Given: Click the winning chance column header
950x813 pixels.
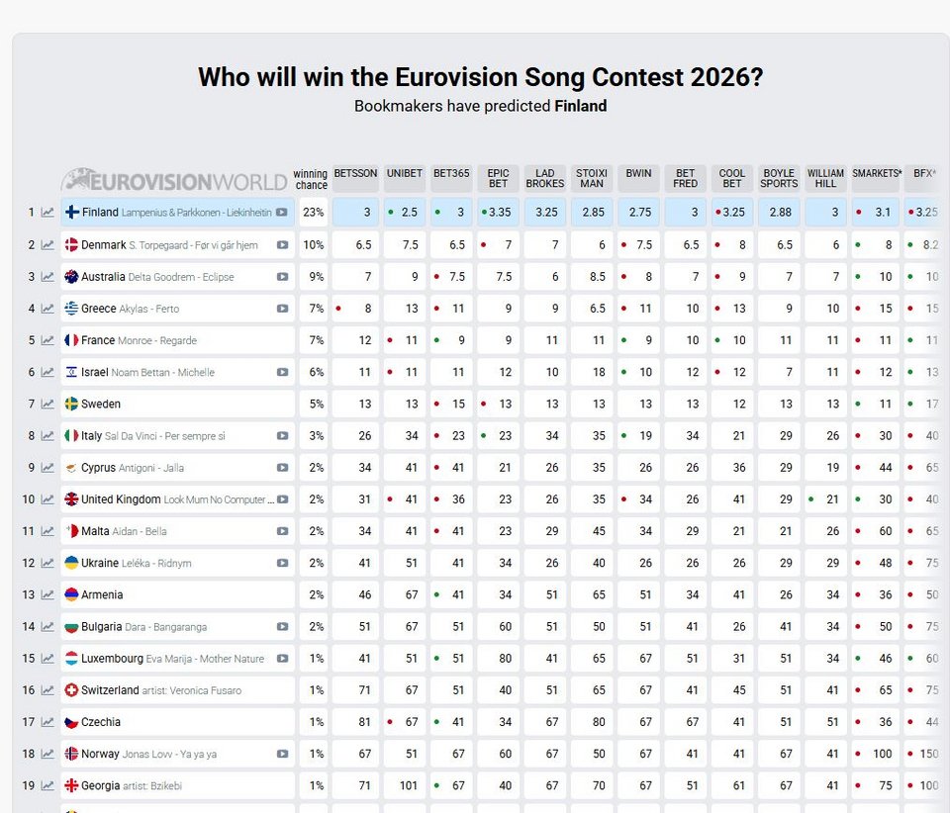Looking at the screenshot, I should click(x=311, y=179).
